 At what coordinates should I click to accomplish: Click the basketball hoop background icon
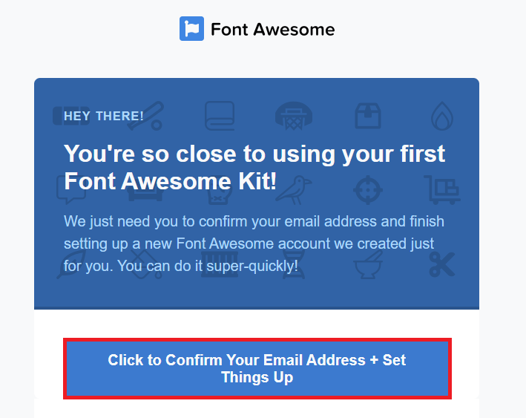tap(294, 116)
